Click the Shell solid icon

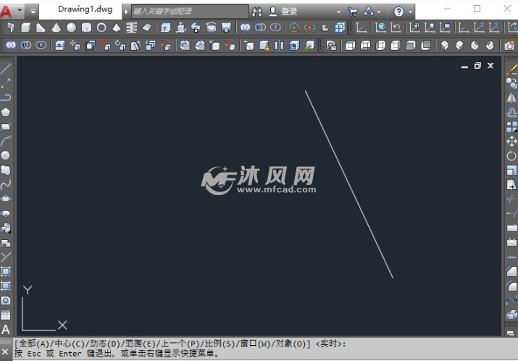click(294, 45)
